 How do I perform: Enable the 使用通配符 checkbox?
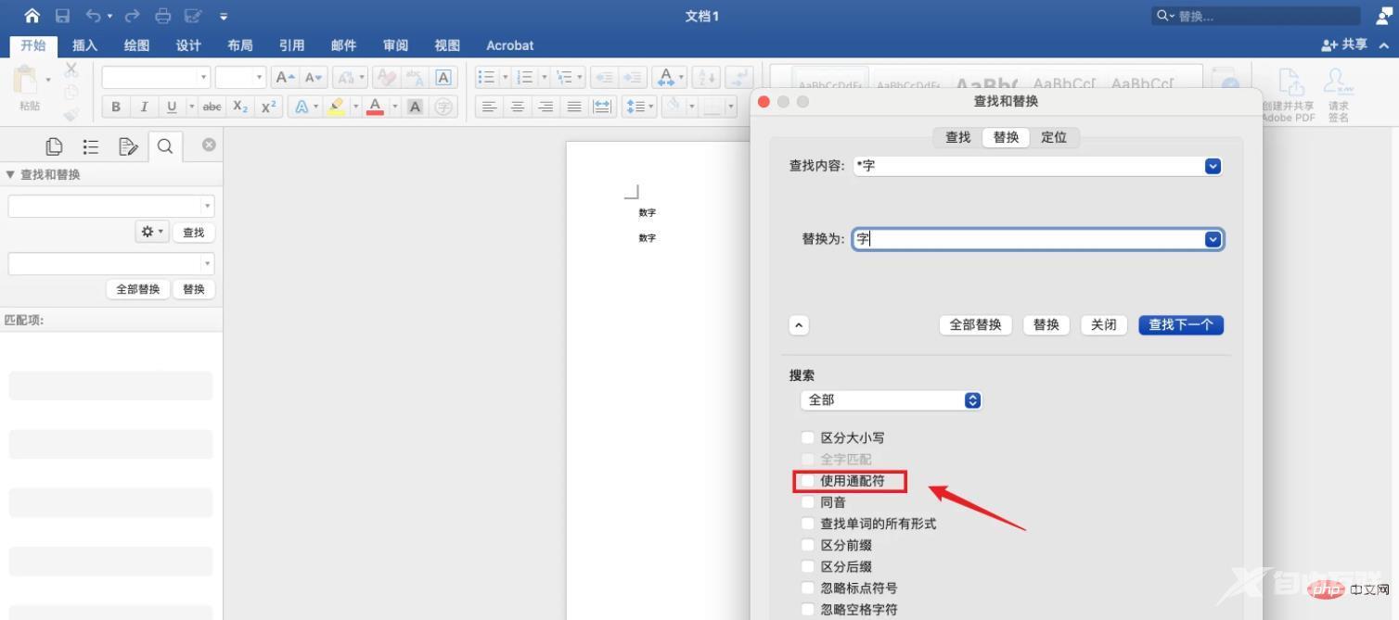coord(808,481)
